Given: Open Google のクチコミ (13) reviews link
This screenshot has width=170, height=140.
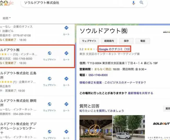Looking at the screenshot, I should (x=114, y=49).
